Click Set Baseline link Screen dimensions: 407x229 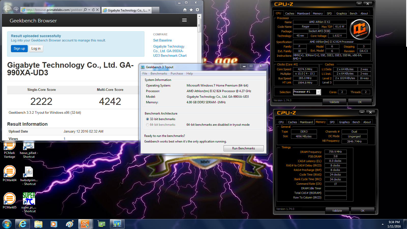[x=162, y=40]
